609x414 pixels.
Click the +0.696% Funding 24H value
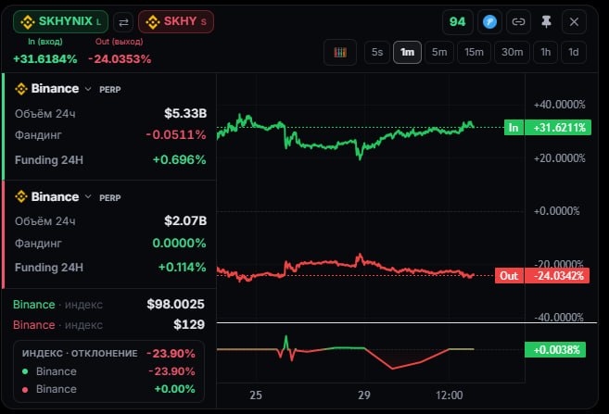(x=179, y=159)
